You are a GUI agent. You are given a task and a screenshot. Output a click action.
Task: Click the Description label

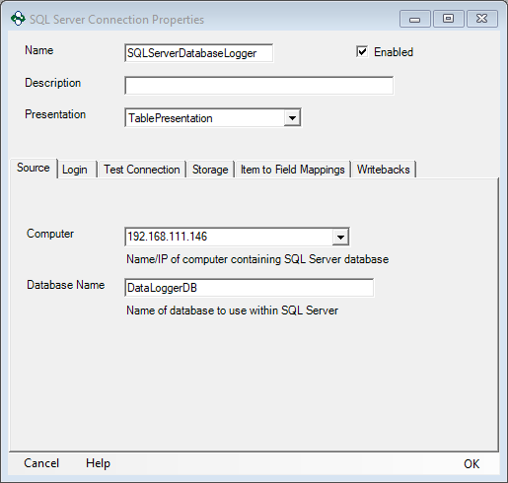point(53,83)
